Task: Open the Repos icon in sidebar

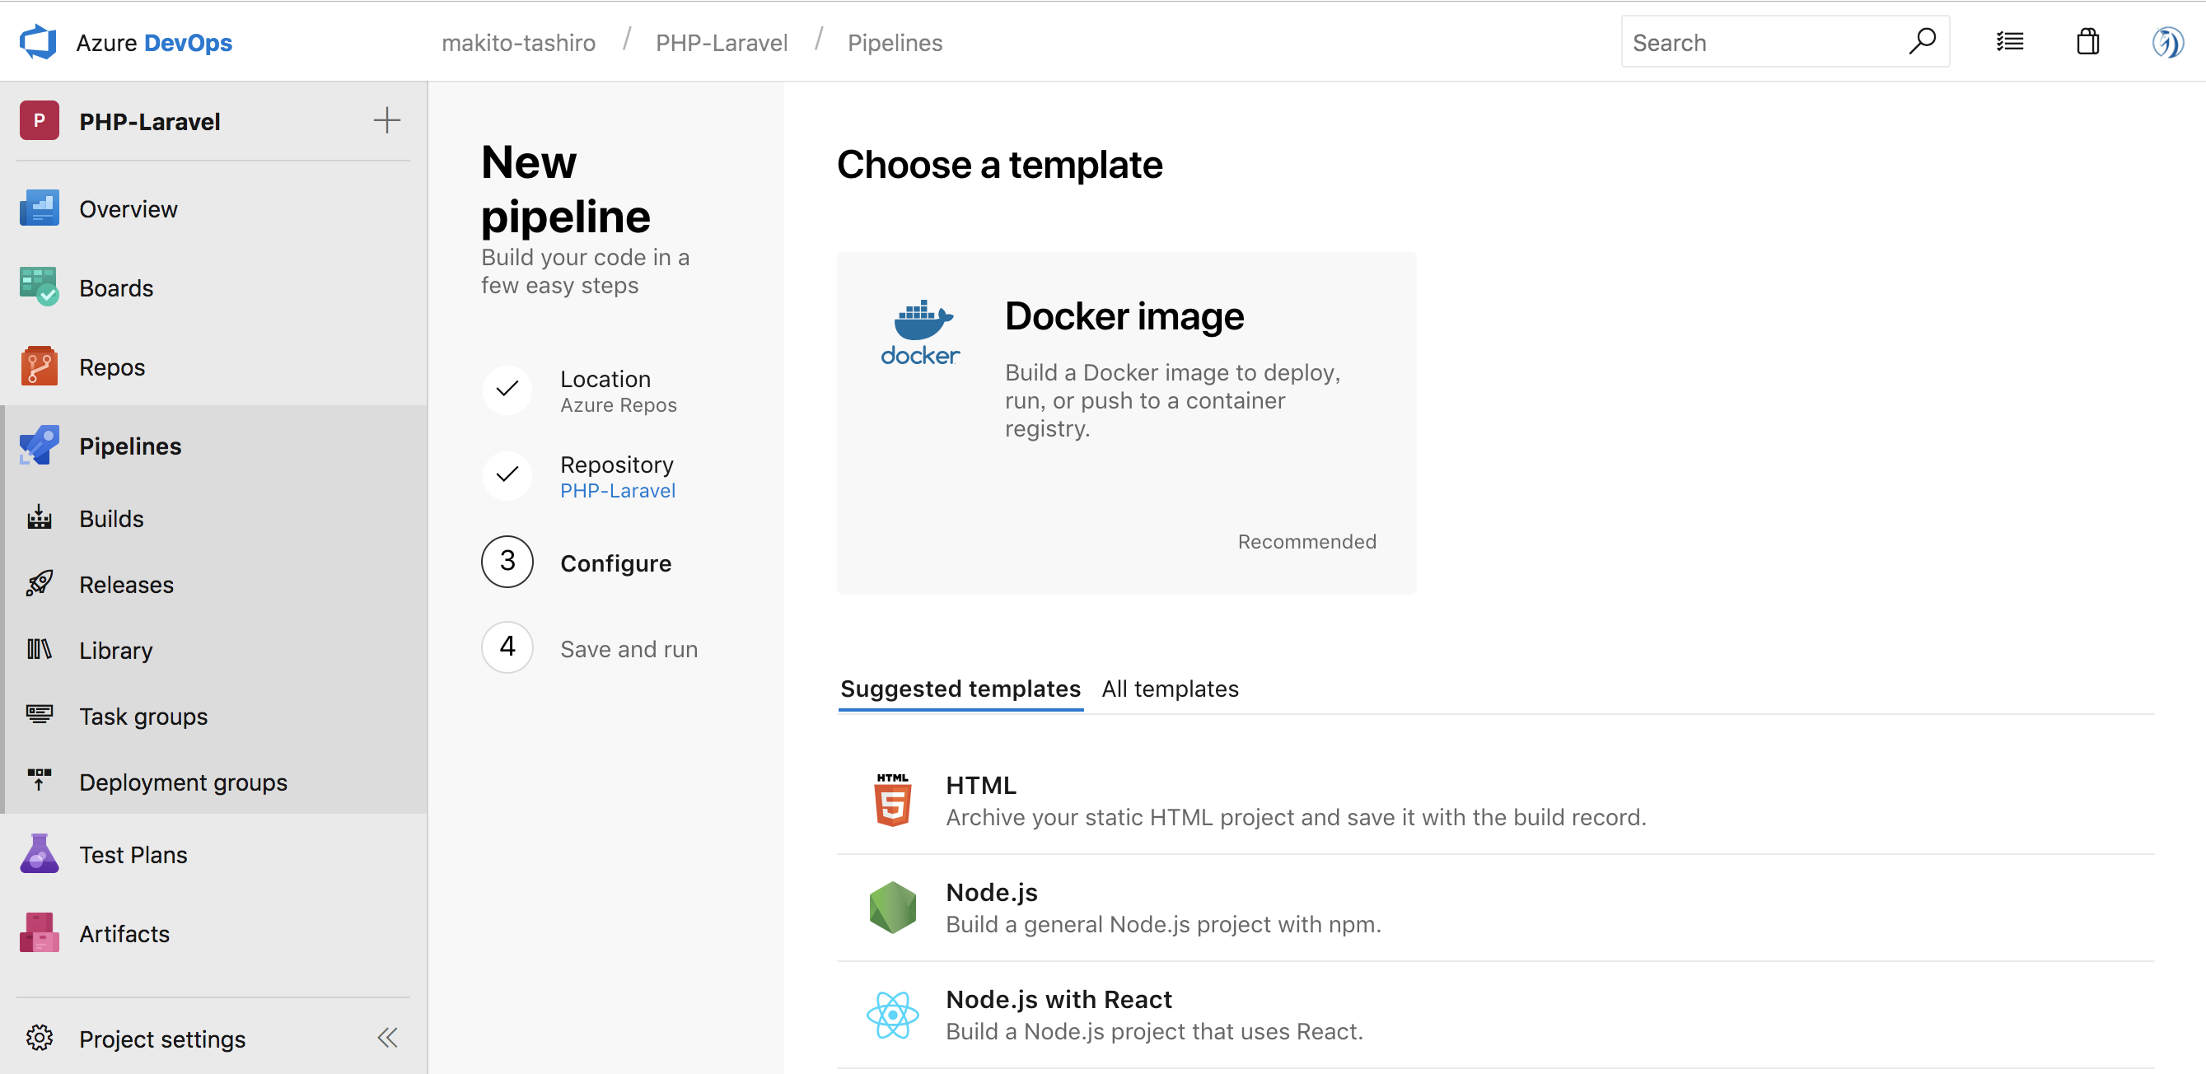Action: pos(40,367)
